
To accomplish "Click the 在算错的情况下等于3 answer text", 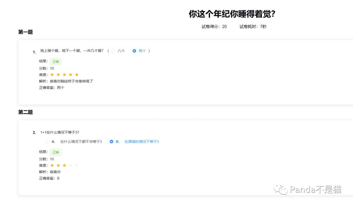I will click(x=142, y=142).
